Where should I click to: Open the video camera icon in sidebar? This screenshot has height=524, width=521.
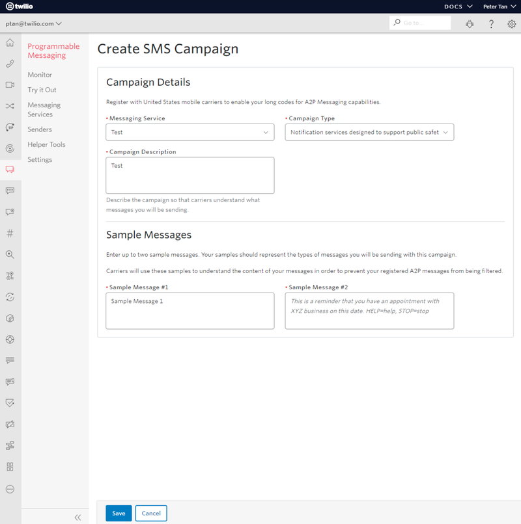pyautogui.click(x=10, y=85)
